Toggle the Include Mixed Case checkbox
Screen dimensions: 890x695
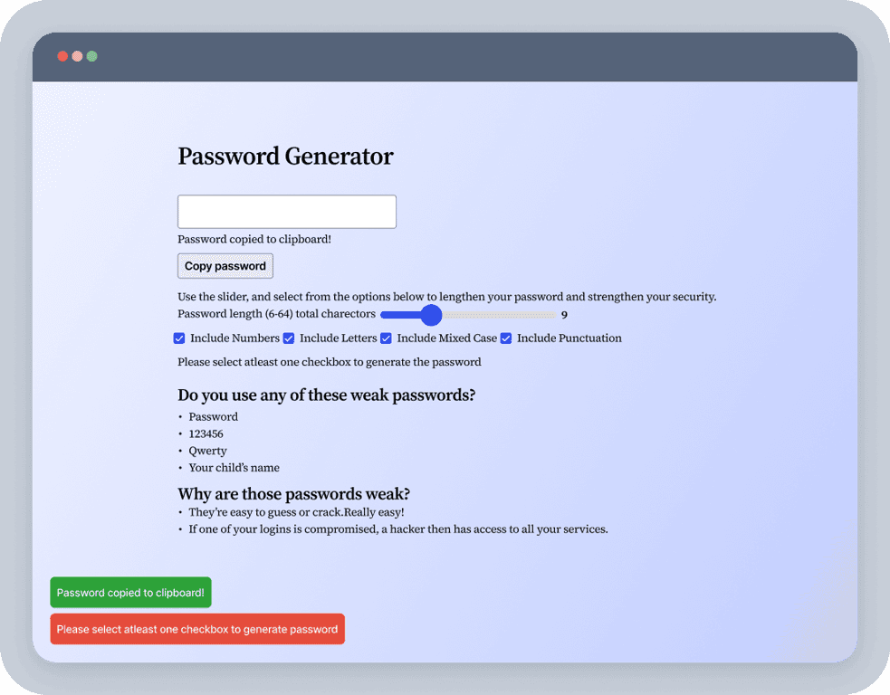coord(386,338)
